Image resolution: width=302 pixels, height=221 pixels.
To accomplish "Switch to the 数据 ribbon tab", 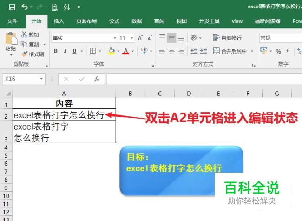I will click(x=137, y=21).
